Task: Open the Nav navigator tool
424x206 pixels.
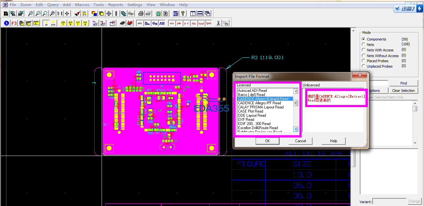Action: pos(131,13)
